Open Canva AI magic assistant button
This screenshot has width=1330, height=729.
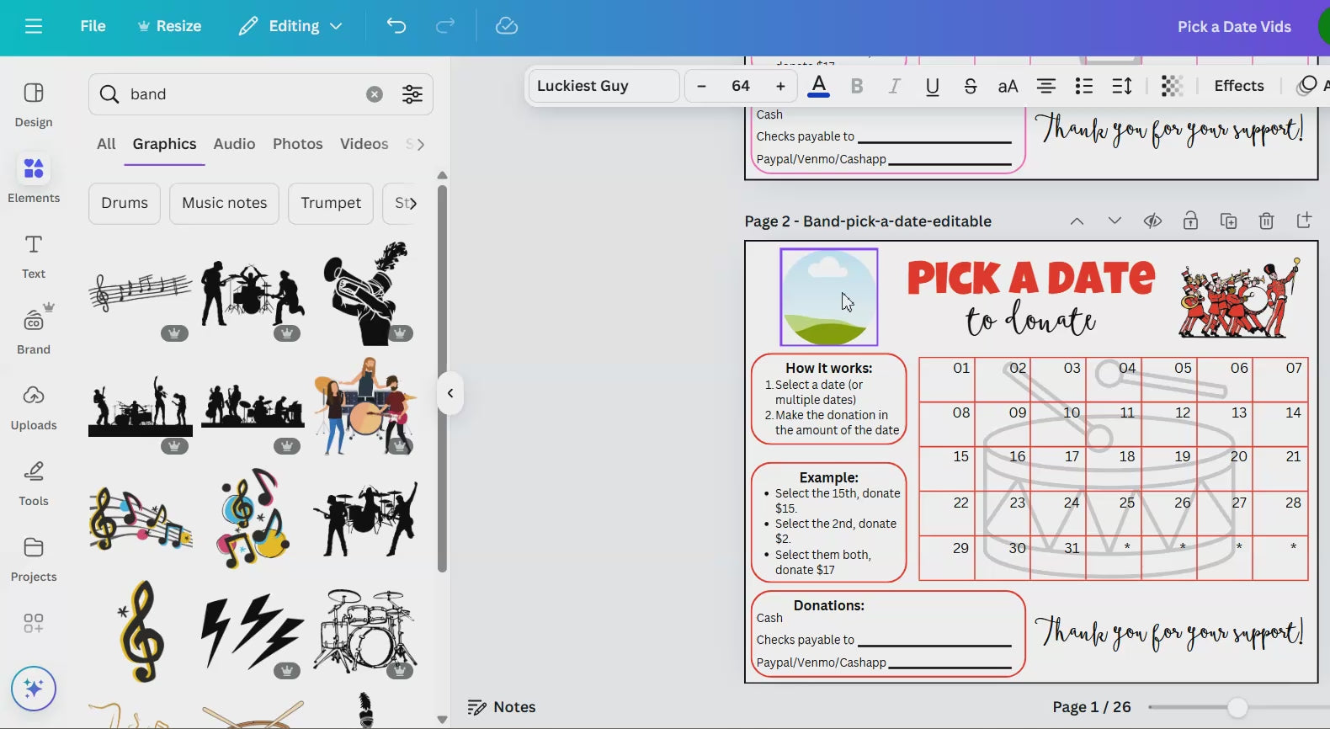coord(34,689)
